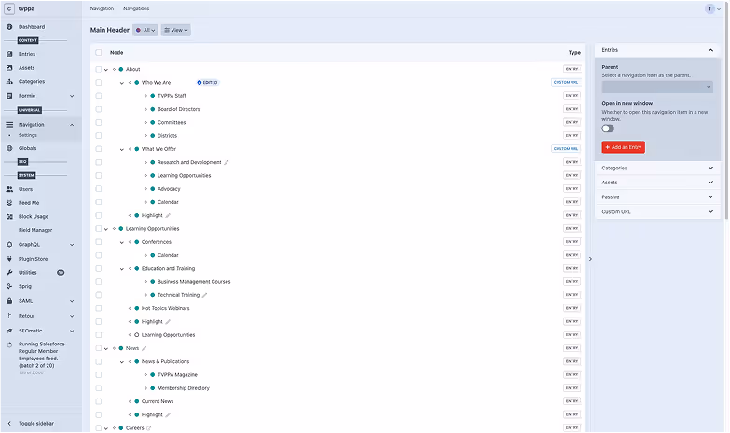
Task: Click the SAML lock icon
Action: [x=9, y=301]
